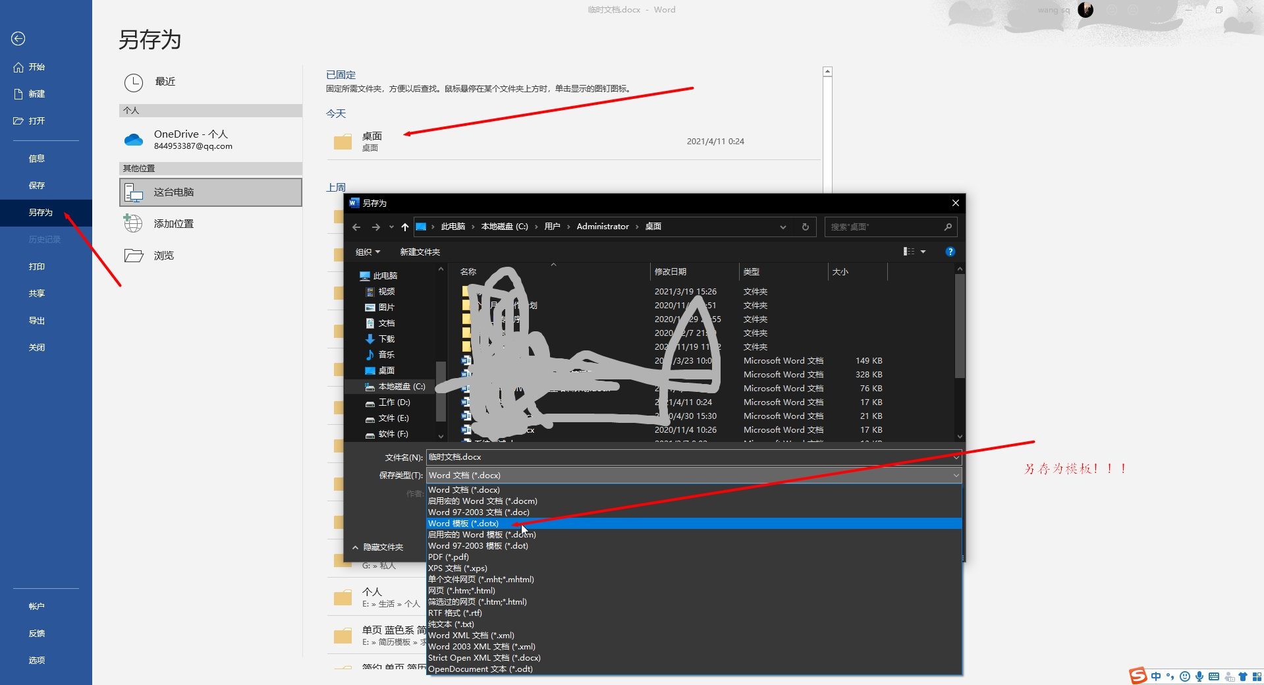Image resolution: width=1264 pixels, height=685 pixels.
Task: Select 下载 in the navigation tree
Action: click(380, 339)
